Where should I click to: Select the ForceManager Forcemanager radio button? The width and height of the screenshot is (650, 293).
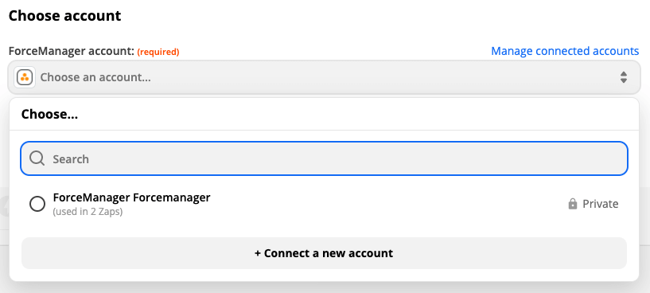pyautogui.click(x=37, y=204)
